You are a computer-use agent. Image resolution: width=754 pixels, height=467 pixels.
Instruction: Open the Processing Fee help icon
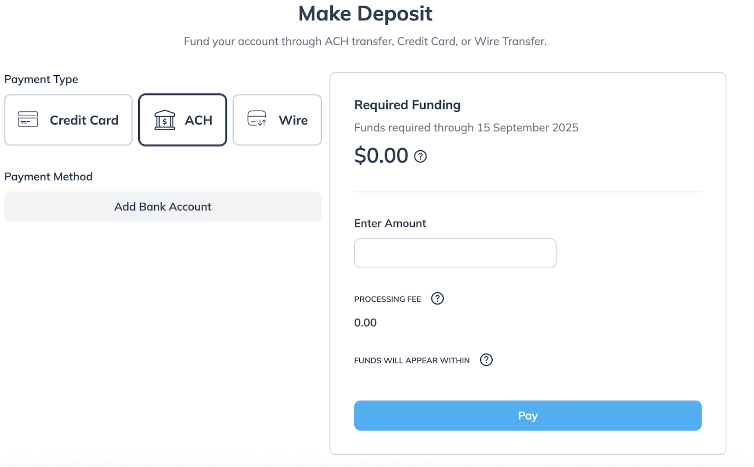coord(437,299)
